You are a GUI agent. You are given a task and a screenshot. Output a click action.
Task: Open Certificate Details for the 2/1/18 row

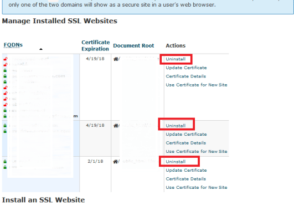click(x=186, y=179)
